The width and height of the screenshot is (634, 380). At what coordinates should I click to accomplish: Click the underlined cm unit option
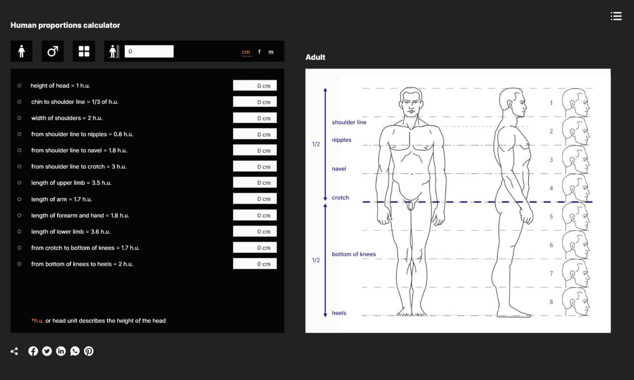(x=246, y=52)
